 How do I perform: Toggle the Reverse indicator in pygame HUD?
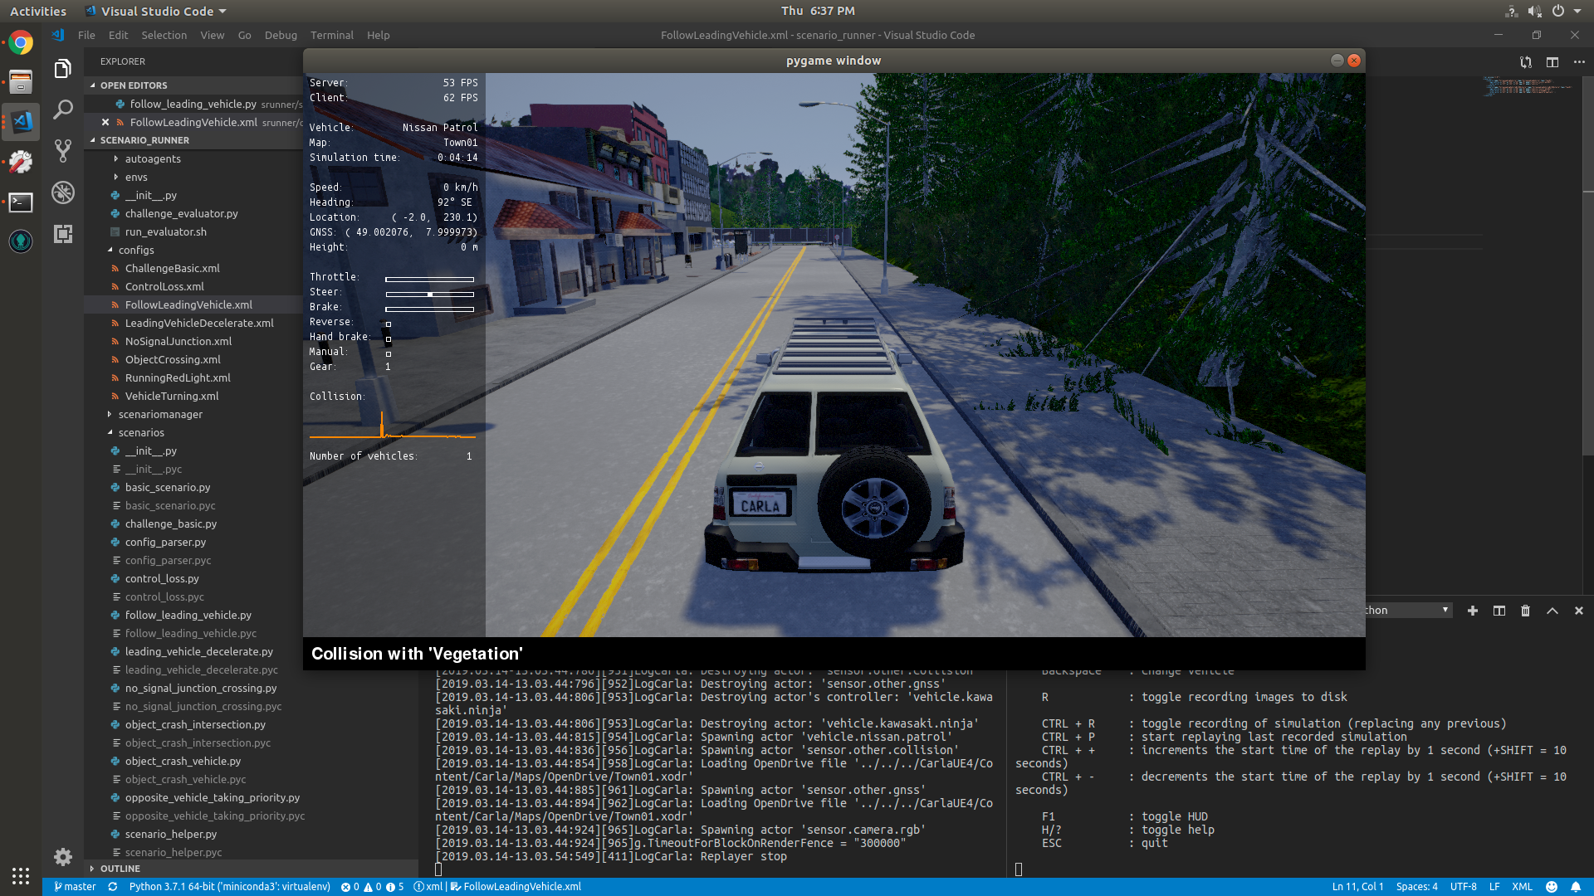coord(389,323)
